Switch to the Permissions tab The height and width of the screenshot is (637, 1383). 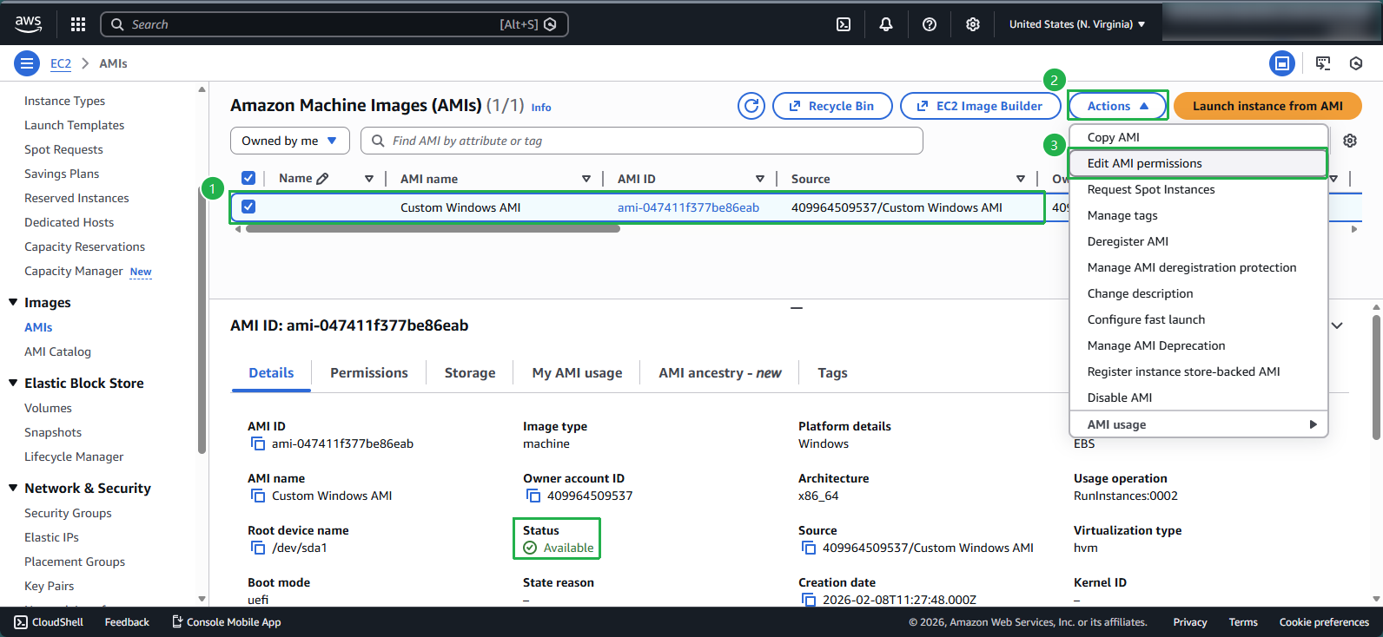point(368,373)
